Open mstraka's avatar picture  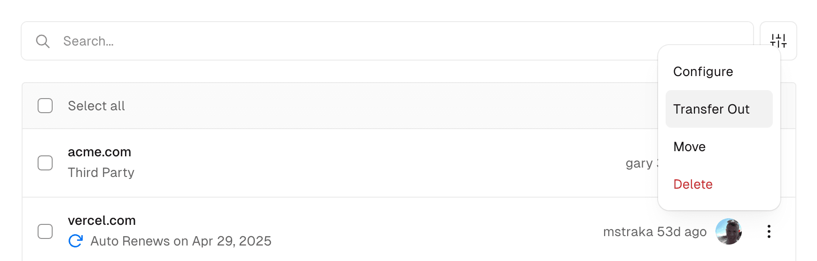(x=728, y=231)
